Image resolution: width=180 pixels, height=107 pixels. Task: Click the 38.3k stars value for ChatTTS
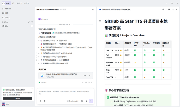click(x=118, y=50)
